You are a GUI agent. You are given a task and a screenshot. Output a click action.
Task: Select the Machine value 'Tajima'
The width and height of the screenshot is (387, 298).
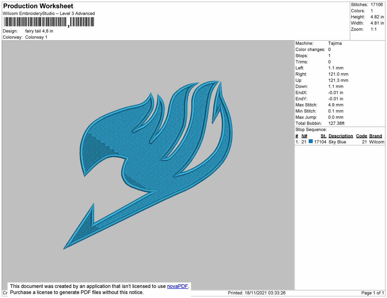pos(335,43)
